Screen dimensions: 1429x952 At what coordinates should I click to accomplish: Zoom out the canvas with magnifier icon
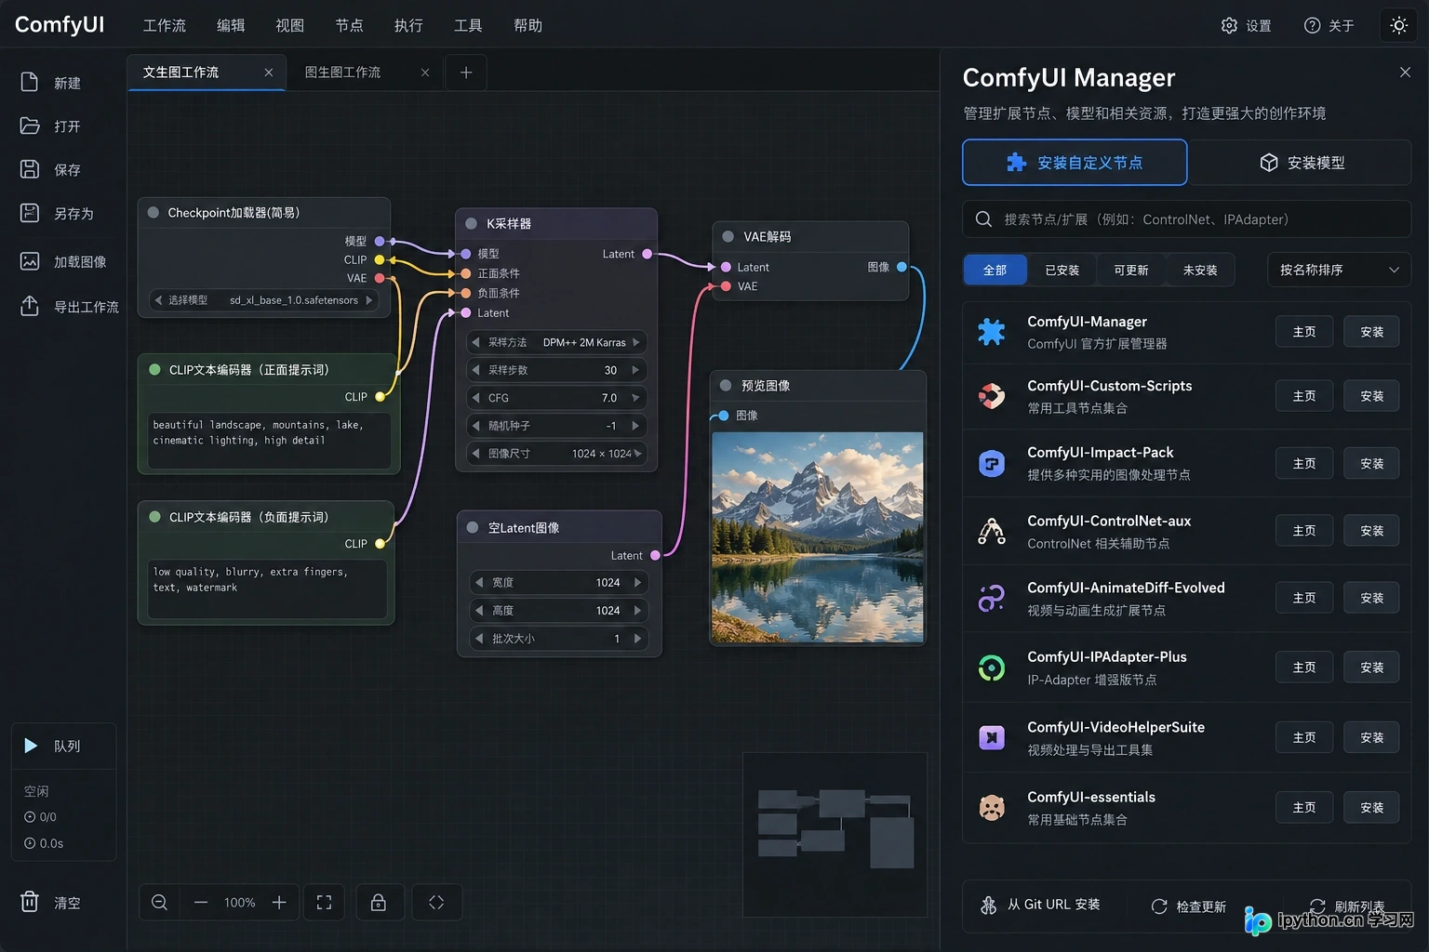tap(159, 903)
